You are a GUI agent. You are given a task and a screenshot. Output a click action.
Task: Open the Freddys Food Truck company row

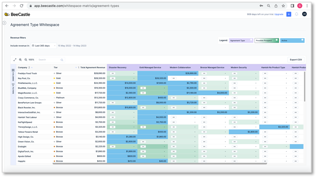[27, 73]
